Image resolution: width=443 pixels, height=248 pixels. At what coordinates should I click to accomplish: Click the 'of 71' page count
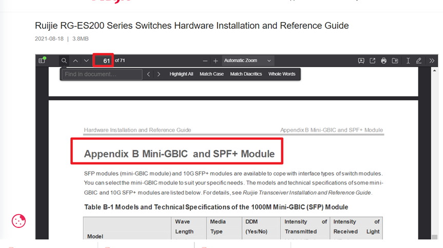click(x=120, y=60)
